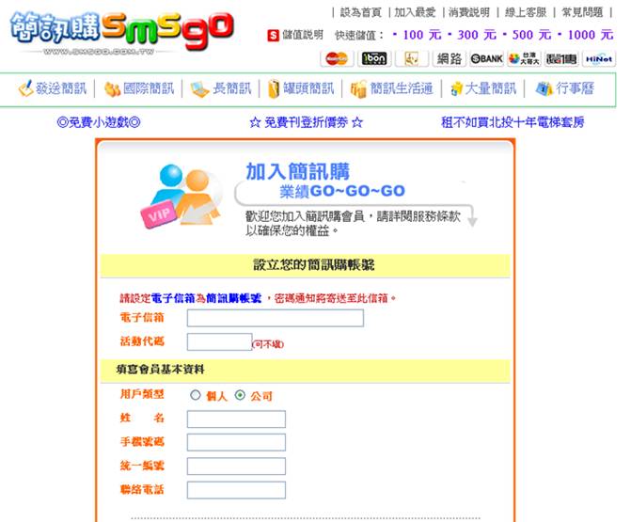The height and width of the screenshot is (522, 631).
Task: Click the 網路 payment icon
Action: pos(449,58)
